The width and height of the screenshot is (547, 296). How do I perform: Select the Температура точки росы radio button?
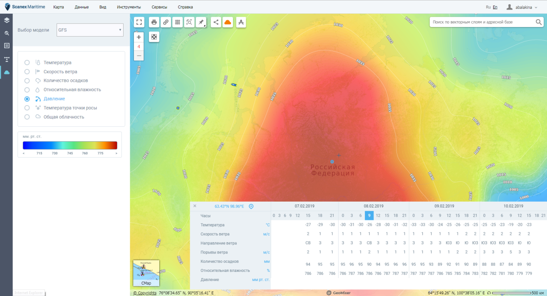coord(27,108)
